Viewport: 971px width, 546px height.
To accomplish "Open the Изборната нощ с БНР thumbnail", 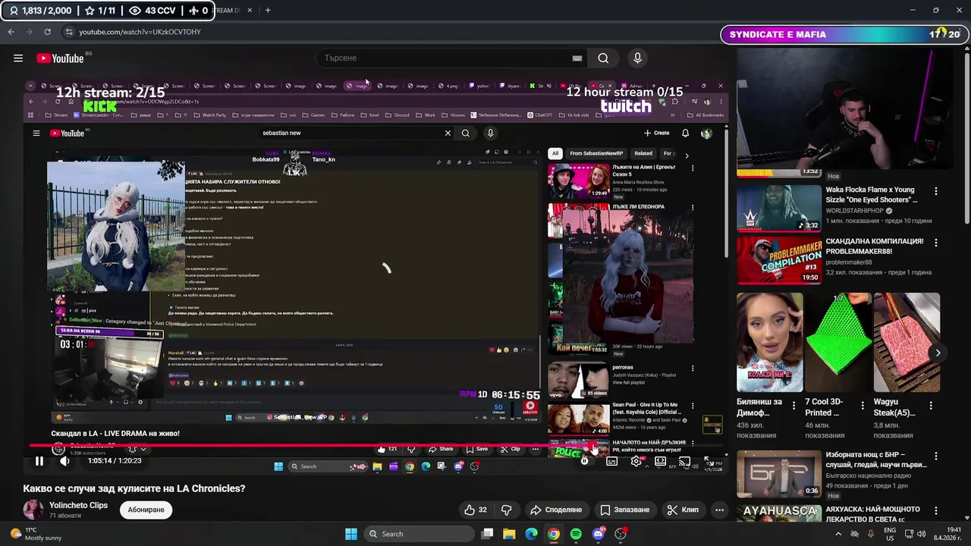I will click(779, 474).
